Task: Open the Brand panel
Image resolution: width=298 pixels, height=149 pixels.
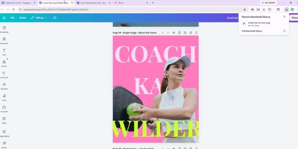Action: (x=4, y=63)
